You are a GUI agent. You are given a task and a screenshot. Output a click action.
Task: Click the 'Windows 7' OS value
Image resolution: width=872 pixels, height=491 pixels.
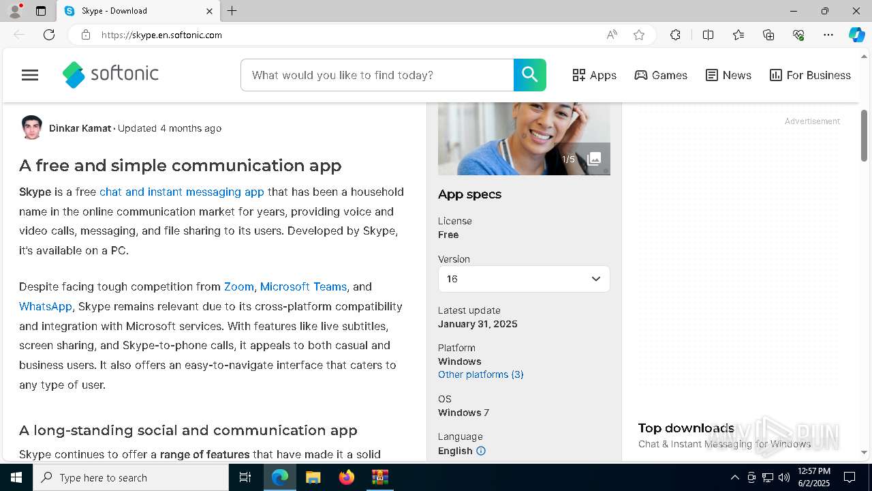463,413
